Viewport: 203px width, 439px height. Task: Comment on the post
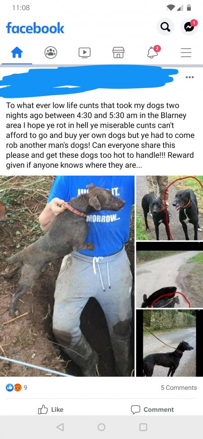tap(152, 410)
